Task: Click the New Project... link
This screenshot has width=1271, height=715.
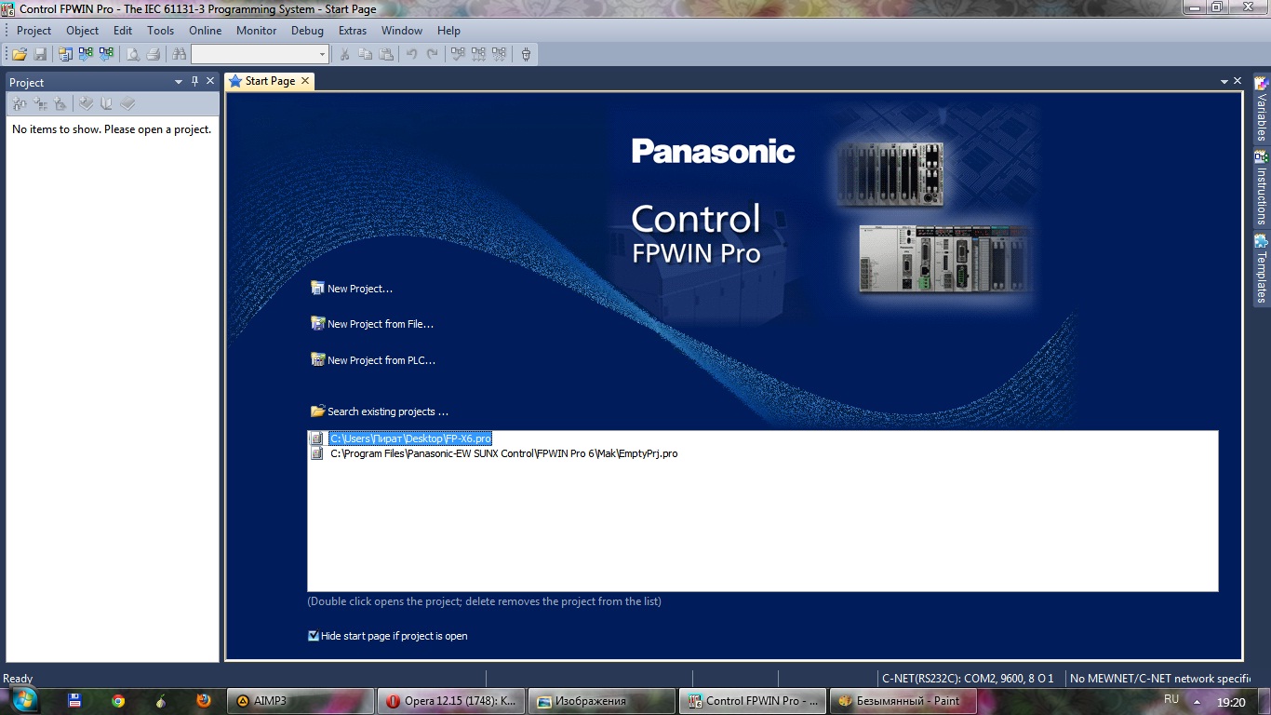Action: (352, 289)
